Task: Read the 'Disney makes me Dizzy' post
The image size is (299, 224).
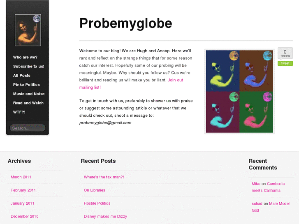Action: click(105, 217)
